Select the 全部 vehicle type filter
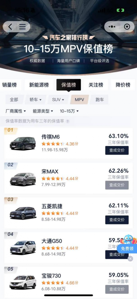Viewport: 137px width, 299px height. pos(14,100)
